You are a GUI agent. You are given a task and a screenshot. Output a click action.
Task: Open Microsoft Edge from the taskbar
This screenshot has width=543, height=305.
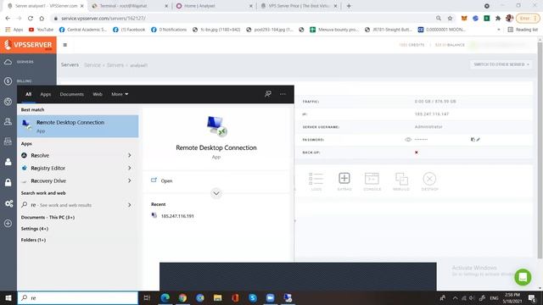click(x=165, y=297)
